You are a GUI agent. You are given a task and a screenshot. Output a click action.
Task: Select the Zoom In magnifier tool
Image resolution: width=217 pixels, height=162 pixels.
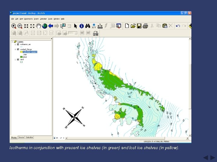click(14, 26)
